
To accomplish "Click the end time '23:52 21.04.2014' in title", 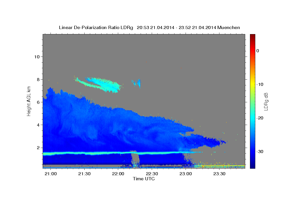I will pyautogui.click(x=197, y=28).
